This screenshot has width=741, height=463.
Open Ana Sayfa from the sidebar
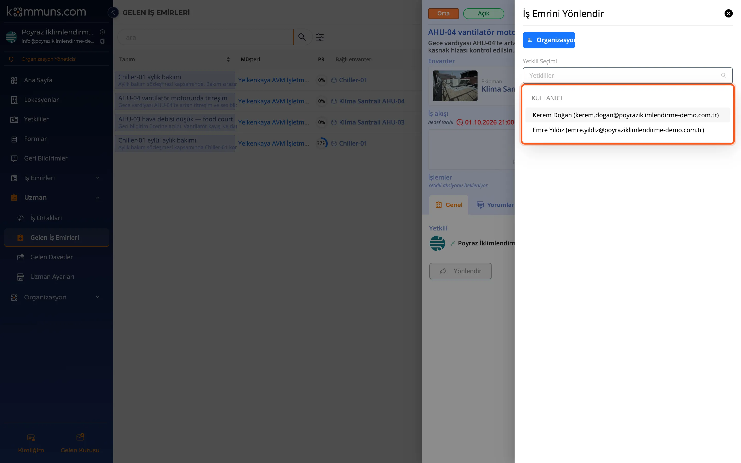tap(56, 80)
